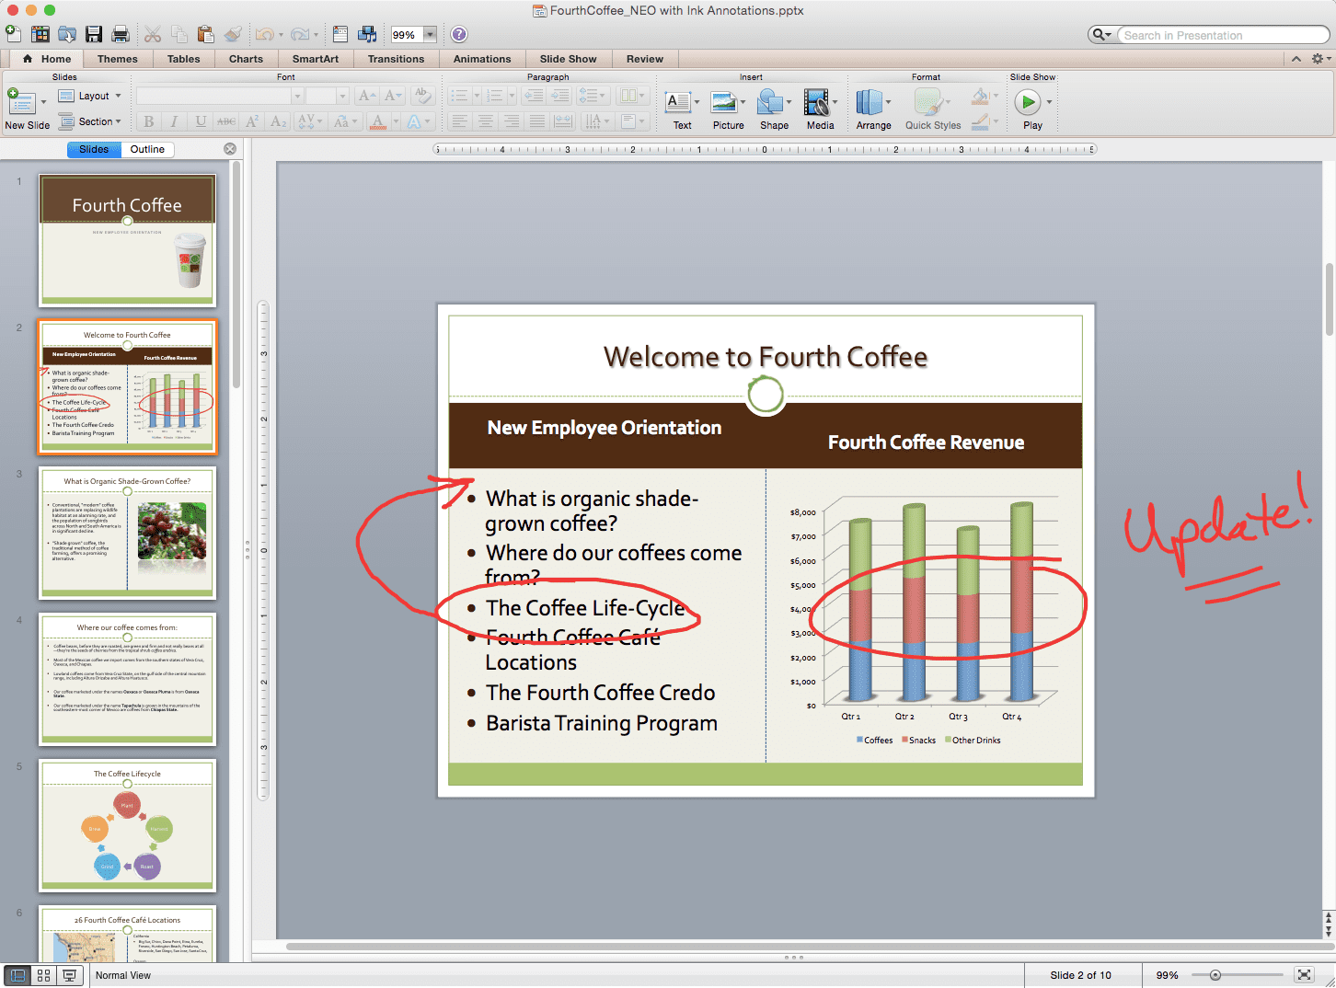Collapse the ribbon with the chevron
Viewport: 1336px width, 988px height.
tap(1296, 58)
